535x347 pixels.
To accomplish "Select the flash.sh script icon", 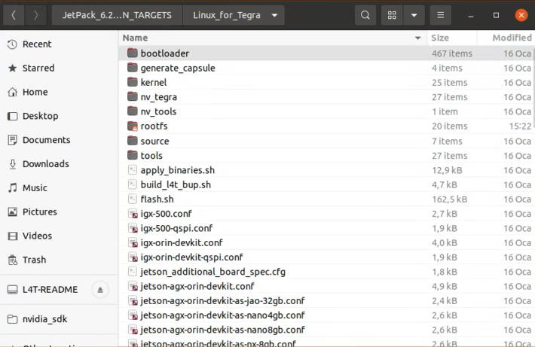I will [133, 199].
